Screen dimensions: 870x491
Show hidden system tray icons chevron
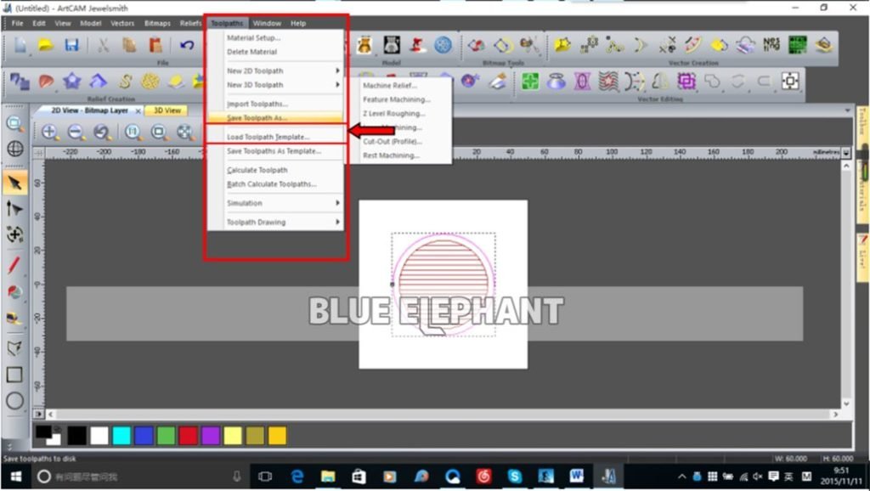[682, 476]
